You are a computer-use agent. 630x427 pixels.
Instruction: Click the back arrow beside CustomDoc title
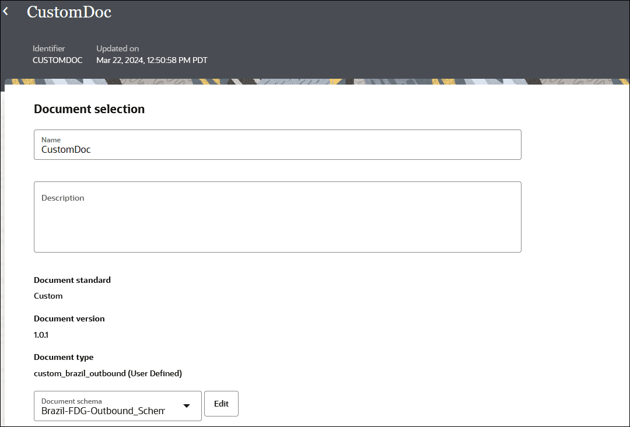[x=6, y=11]
